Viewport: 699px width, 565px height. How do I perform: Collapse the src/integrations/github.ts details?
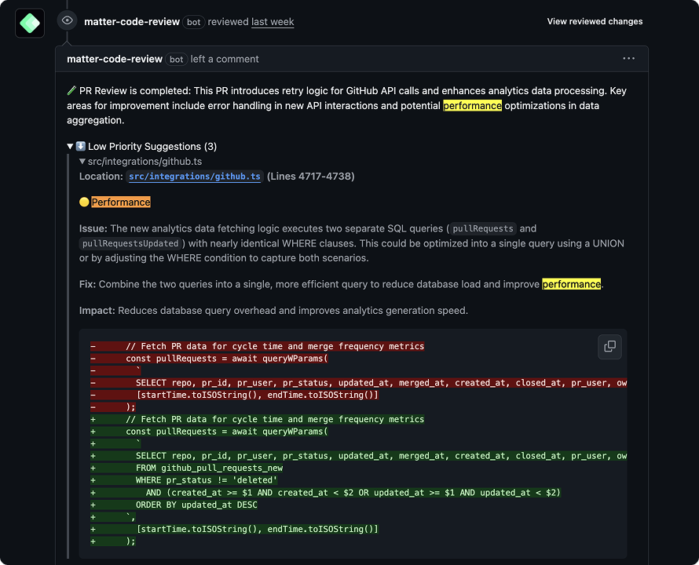[x=82, y=162]
